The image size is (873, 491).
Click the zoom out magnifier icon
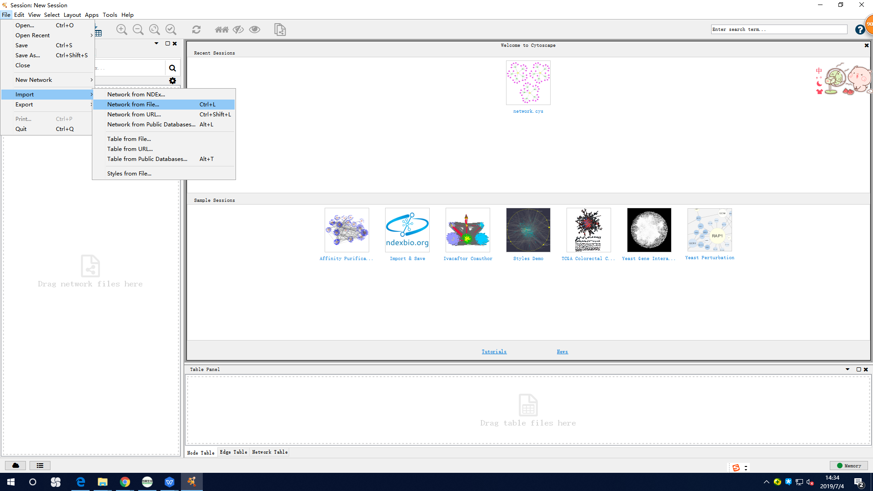pos(138,30)
